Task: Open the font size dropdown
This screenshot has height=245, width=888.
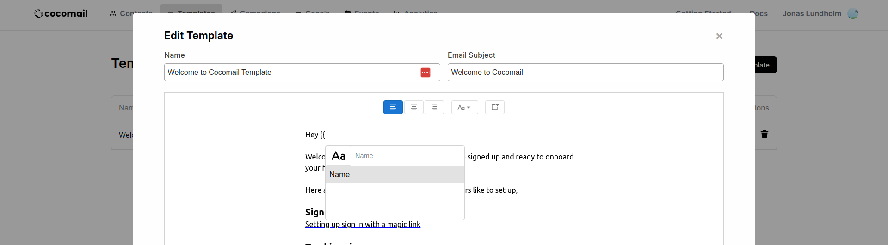Action: (464, 107)
